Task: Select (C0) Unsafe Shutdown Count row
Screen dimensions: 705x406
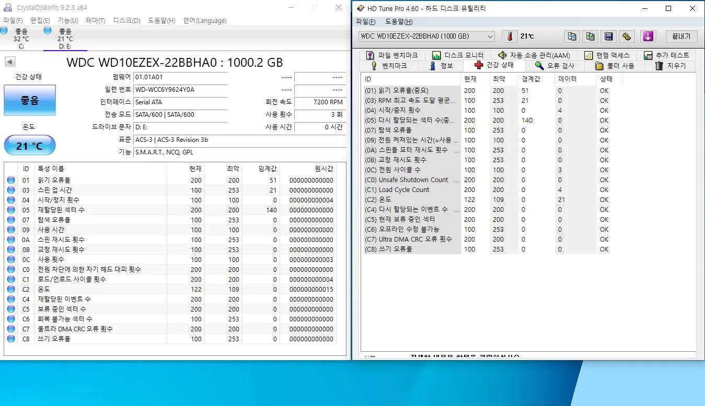Action: pos(492,180)
